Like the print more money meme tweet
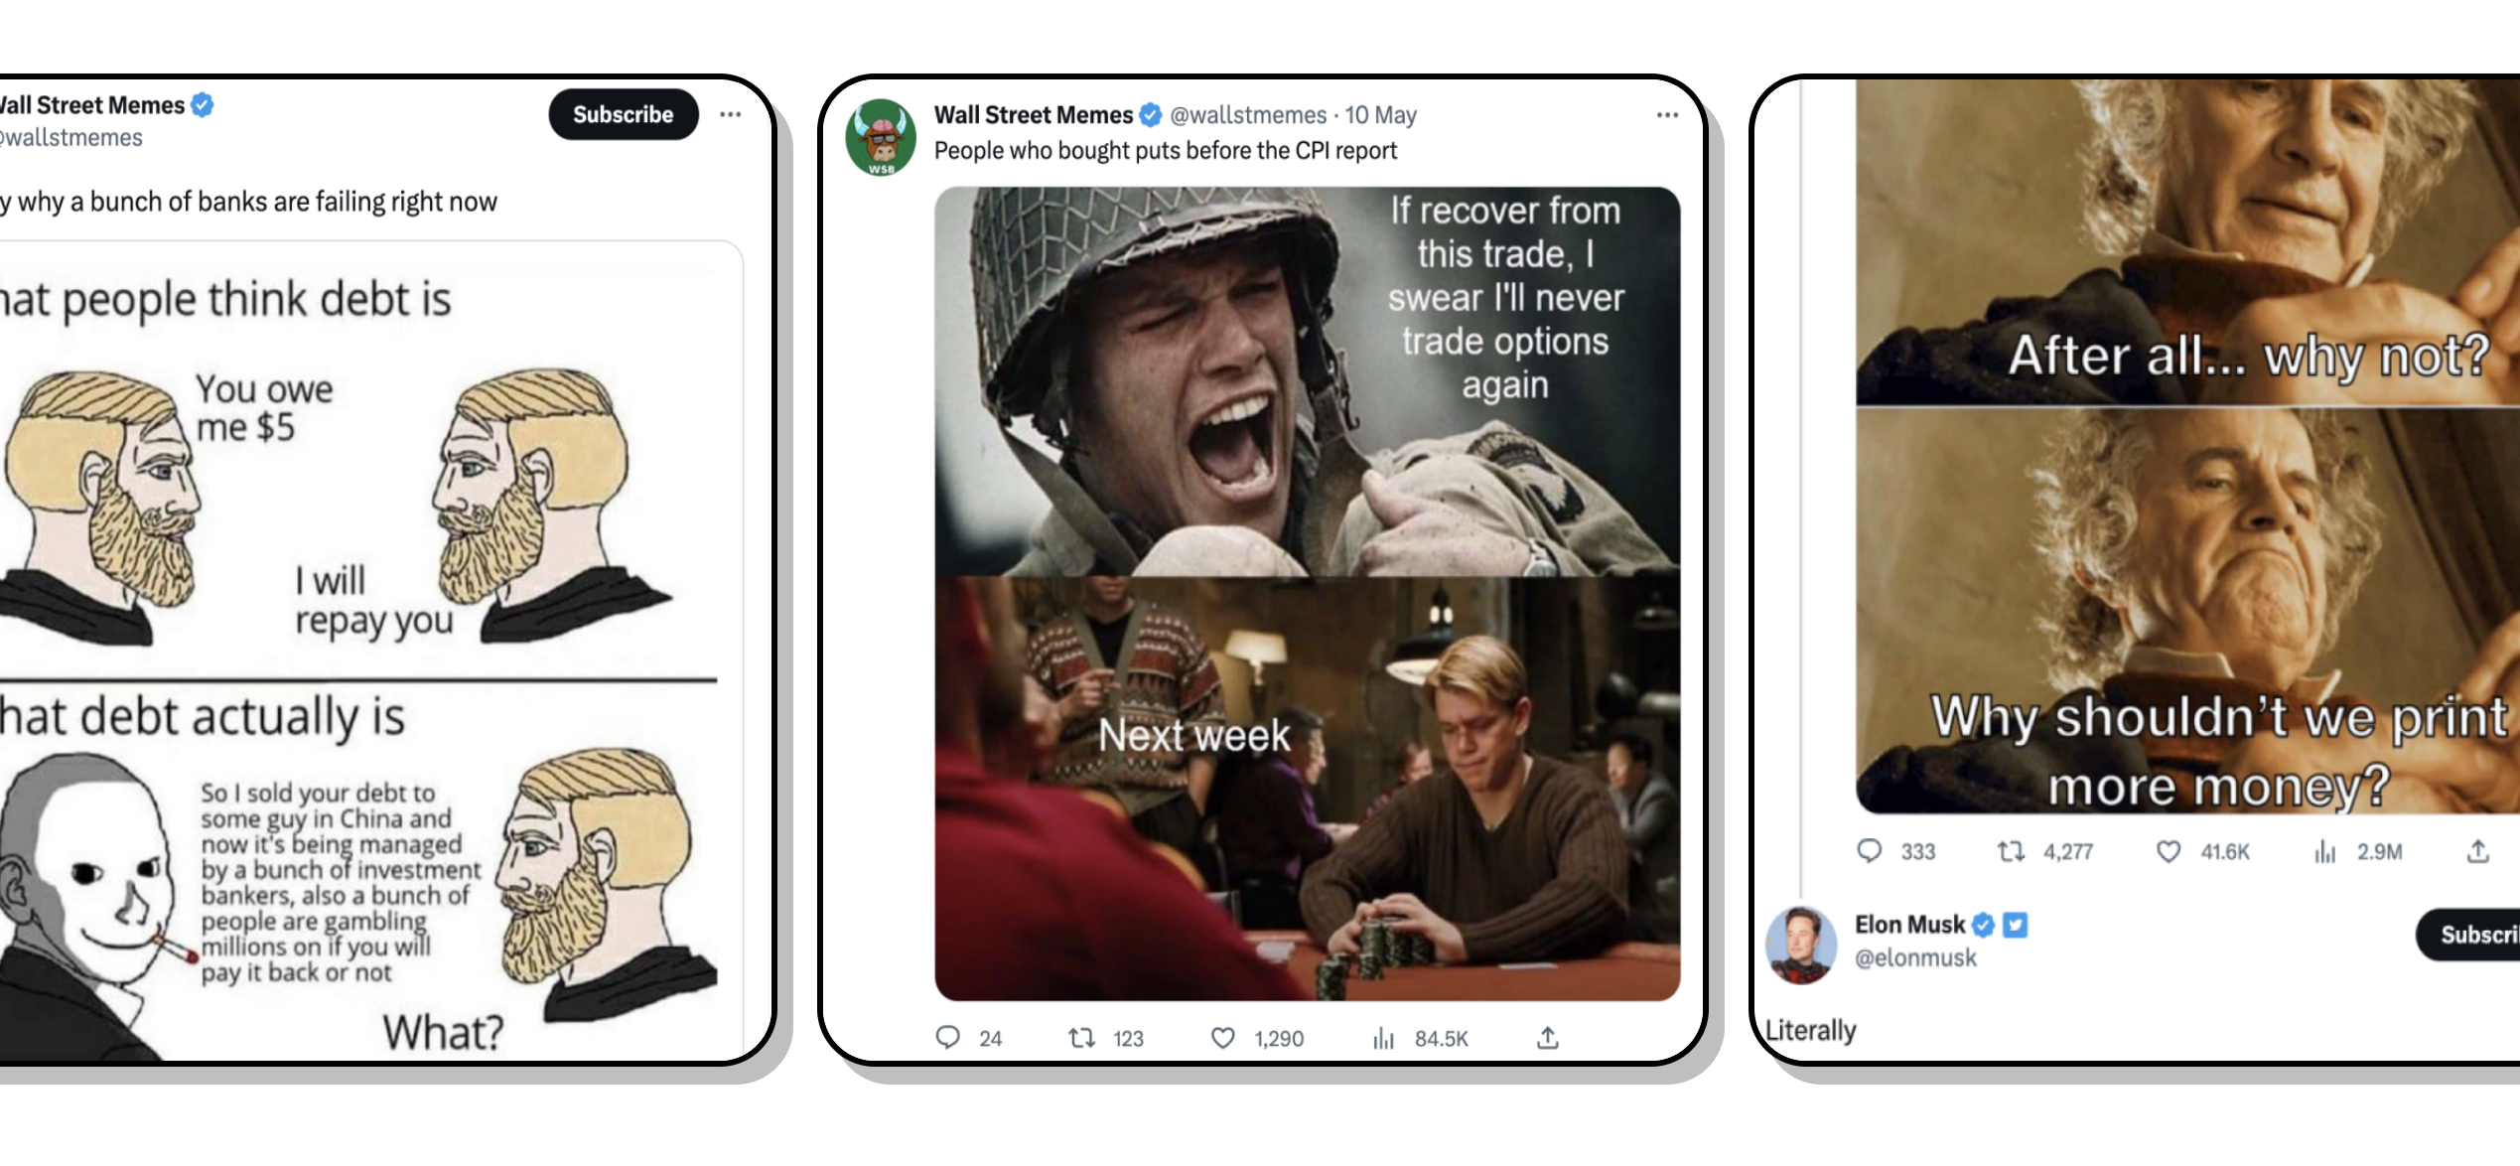Viewport: 2520px width, 1166px height. tap(2169, 851)
